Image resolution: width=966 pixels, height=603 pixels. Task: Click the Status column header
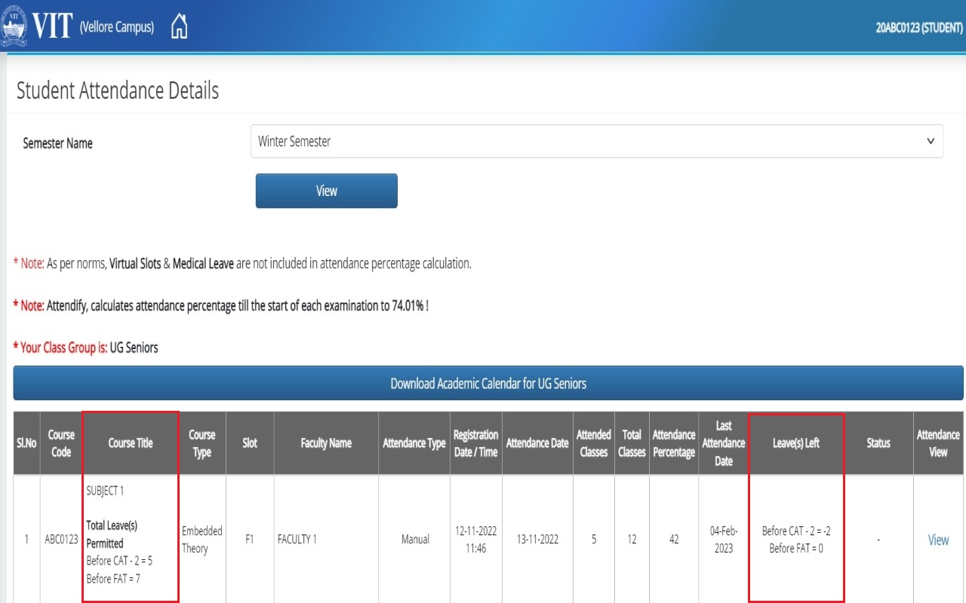[x=878, y=443]
